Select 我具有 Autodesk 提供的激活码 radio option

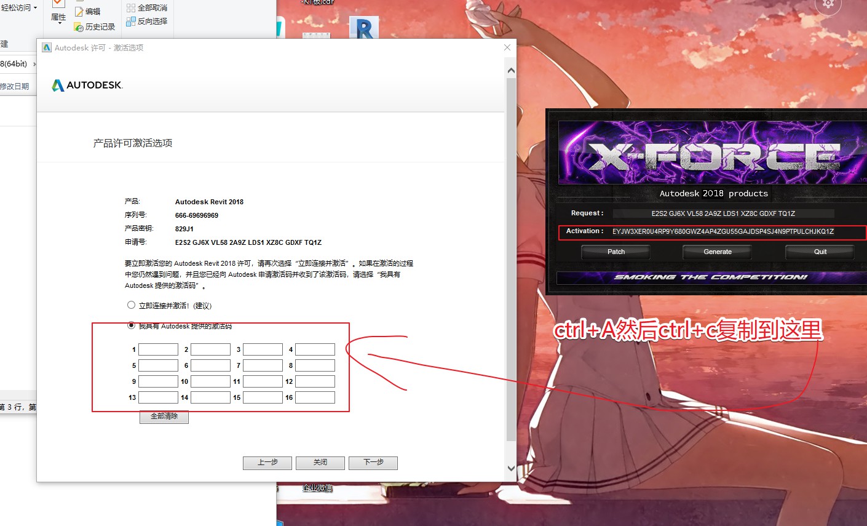(131, 325)
